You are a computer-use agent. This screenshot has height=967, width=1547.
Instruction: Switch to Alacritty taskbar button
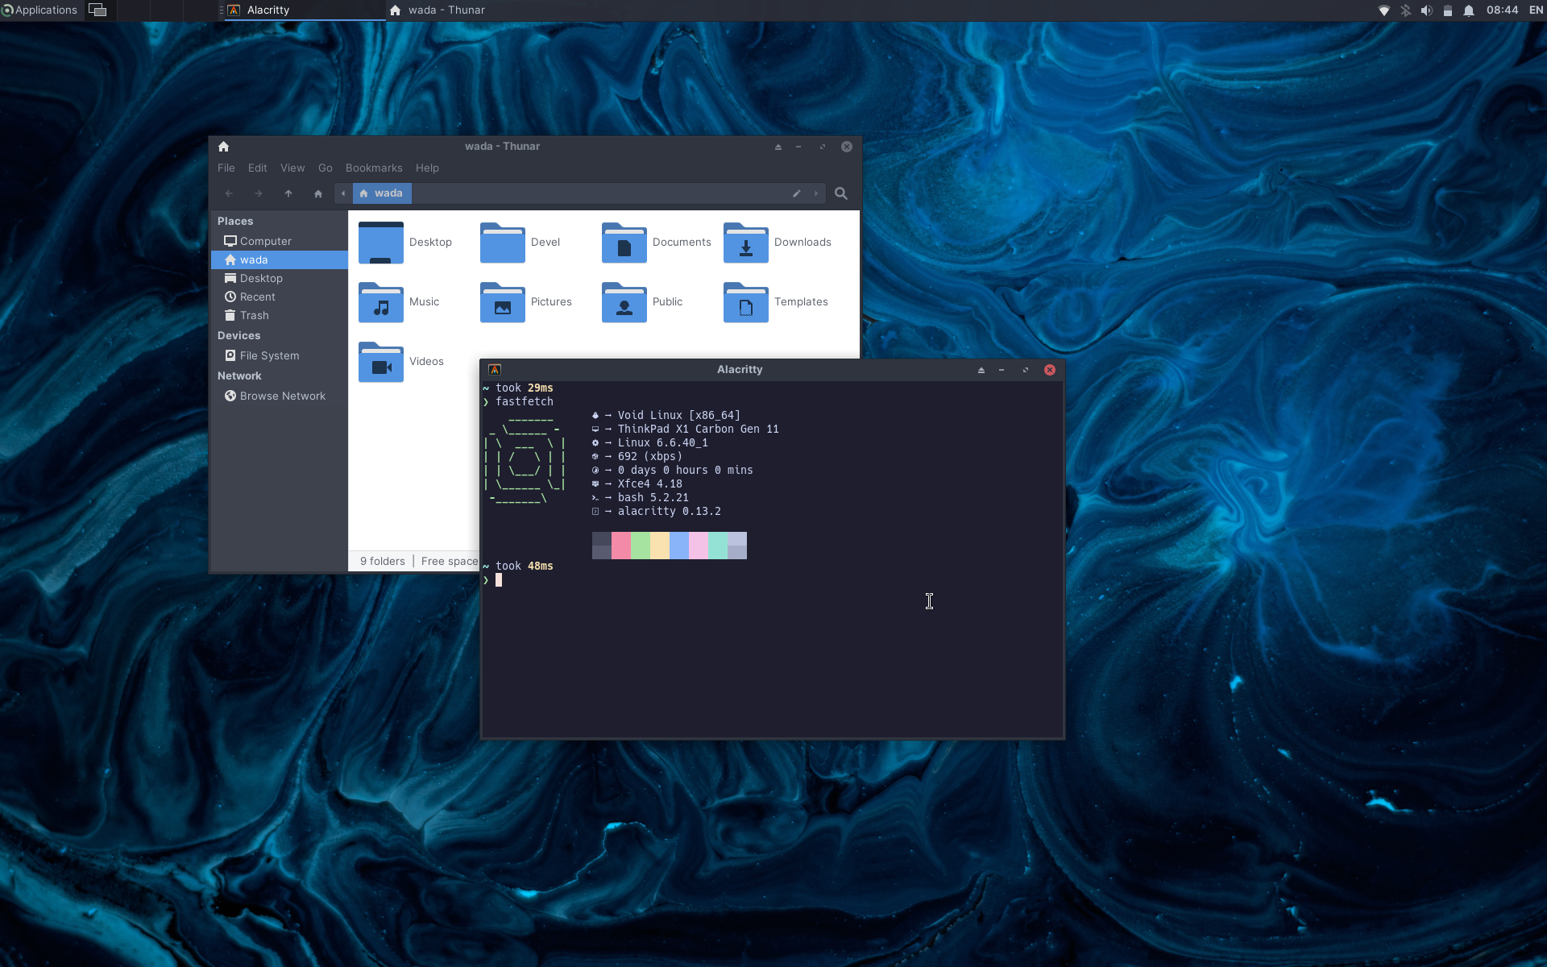(303, 10)
